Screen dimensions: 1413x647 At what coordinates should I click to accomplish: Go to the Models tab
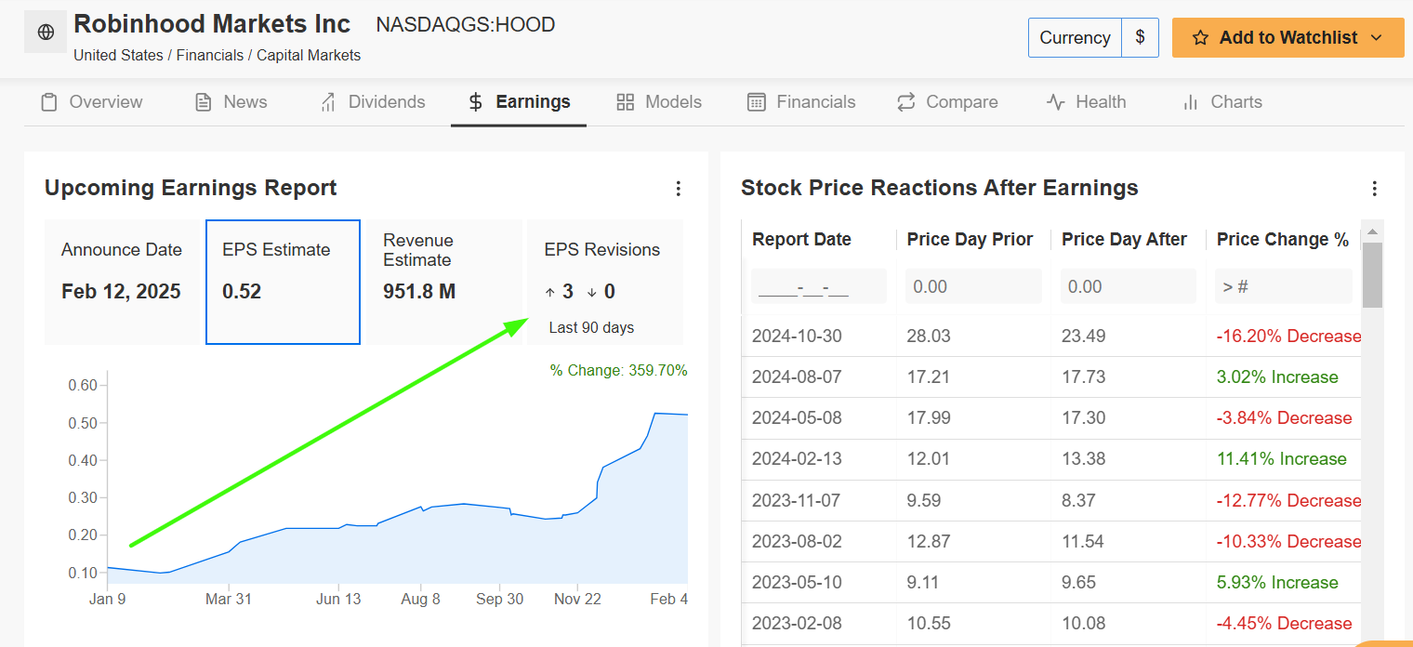pyautogui.click(x=659, y=102)
